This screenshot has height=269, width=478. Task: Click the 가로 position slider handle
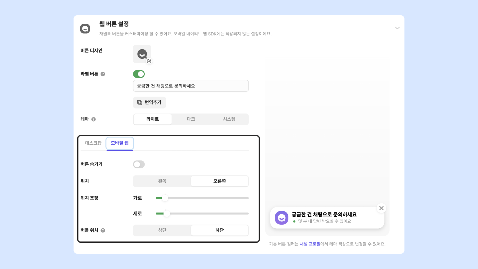(x=165, y=198)
